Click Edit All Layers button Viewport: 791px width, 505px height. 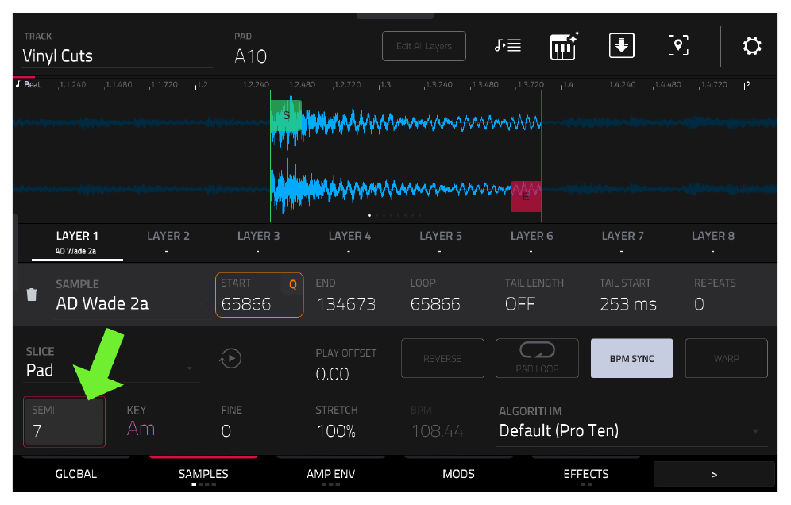424,46
